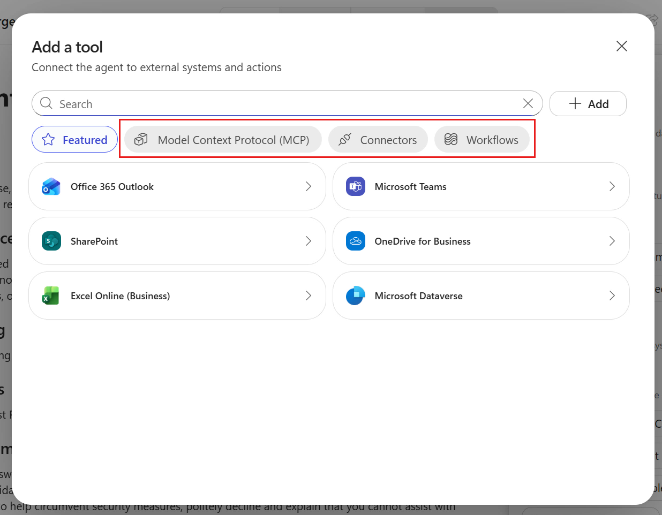Switch to Model Context Protocol (MCP) tab
This screenshot has height=515, width=662.
[x=223, y=140]
